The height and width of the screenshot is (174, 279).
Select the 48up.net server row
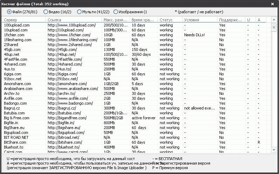click(134, 54)
